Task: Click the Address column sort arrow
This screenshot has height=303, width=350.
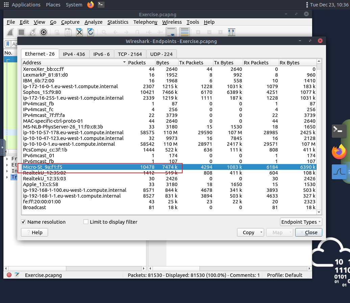Action: (124, 62)
